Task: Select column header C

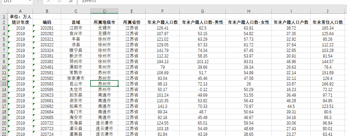Action: [x=76, y=11]
